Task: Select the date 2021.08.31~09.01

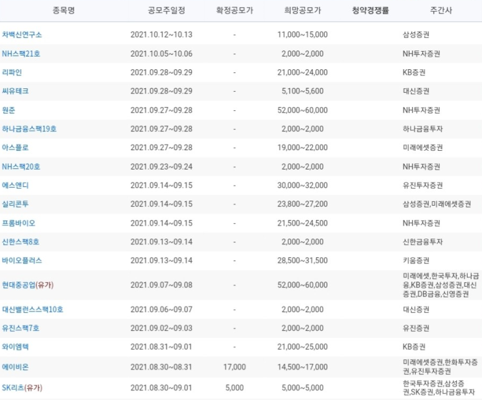Action: click(x=161, y=347)
